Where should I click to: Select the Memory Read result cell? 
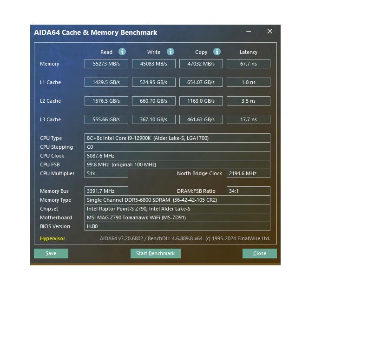106,64
